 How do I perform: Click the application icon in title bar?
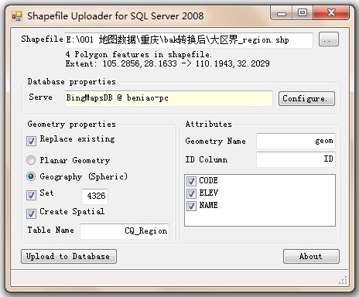(17, 16)
